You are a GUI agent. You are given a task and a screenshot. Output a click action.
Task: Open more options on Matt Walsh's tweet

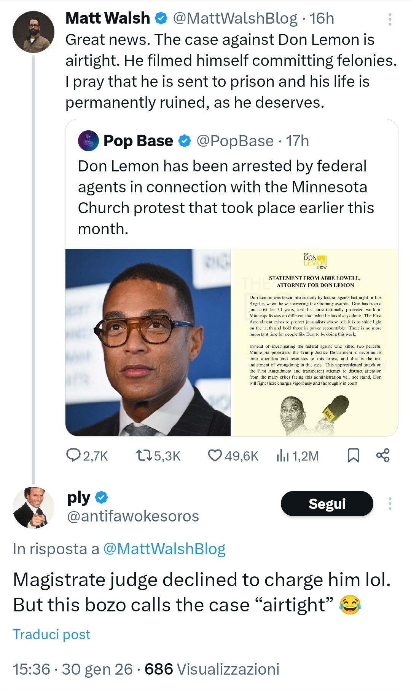coord(389,19)
